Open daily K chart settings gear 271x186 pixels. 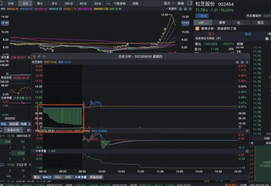tap(190, 9)
